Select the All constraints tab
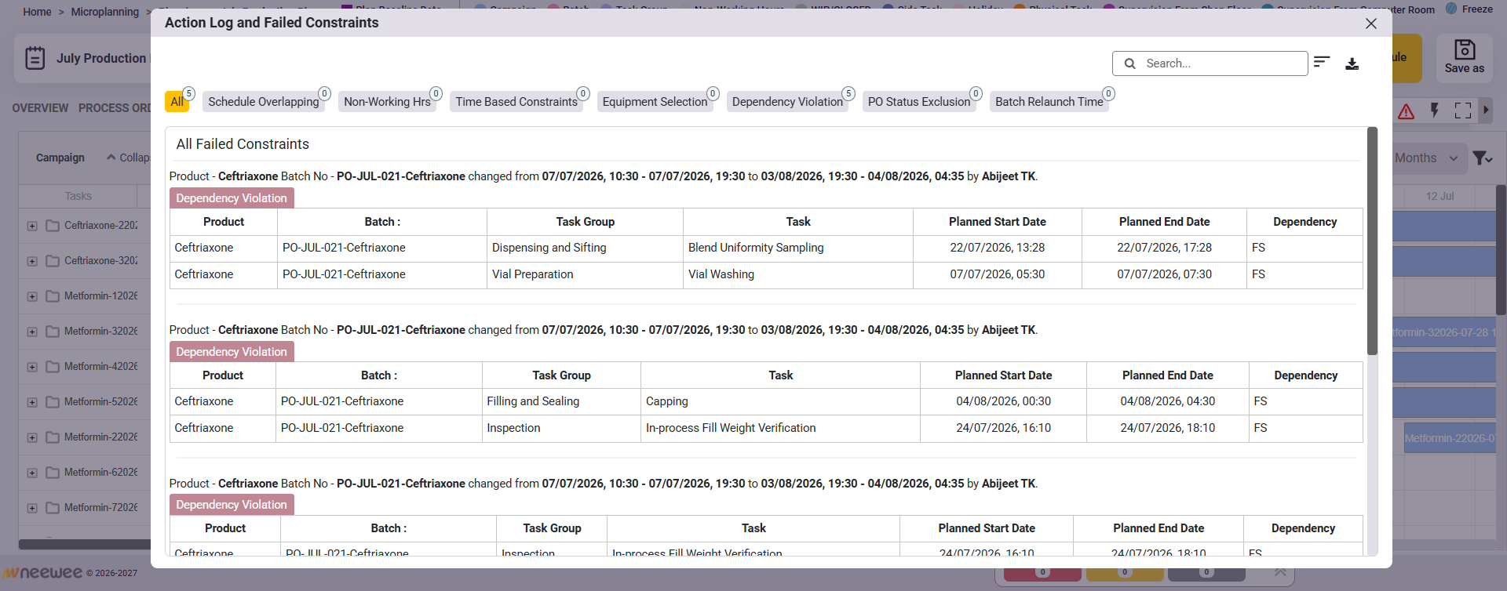The height and width of the screenshot is (591, 1507). pos(177,102)
